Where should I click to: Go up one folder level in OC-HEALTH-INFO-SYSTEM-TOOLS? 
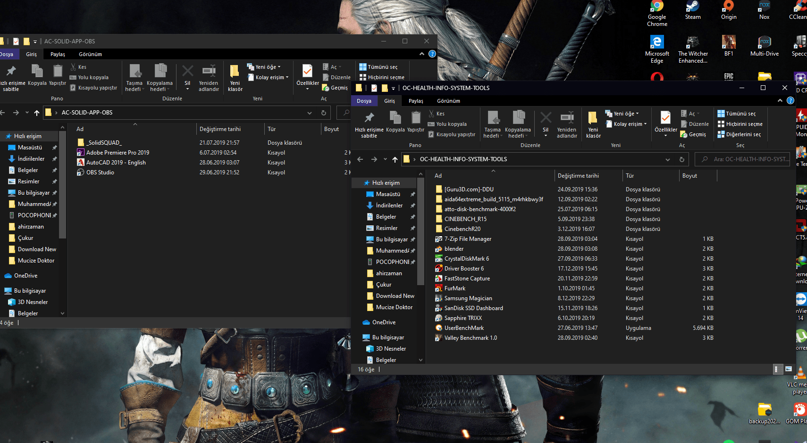tap(395, 159)
